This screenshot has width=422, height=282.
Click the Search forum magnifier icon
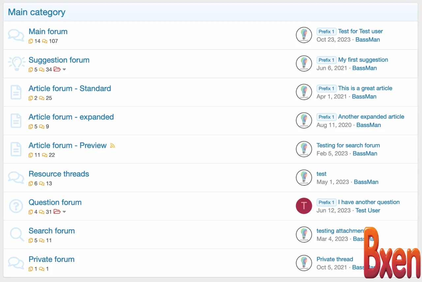coord(16,235)
